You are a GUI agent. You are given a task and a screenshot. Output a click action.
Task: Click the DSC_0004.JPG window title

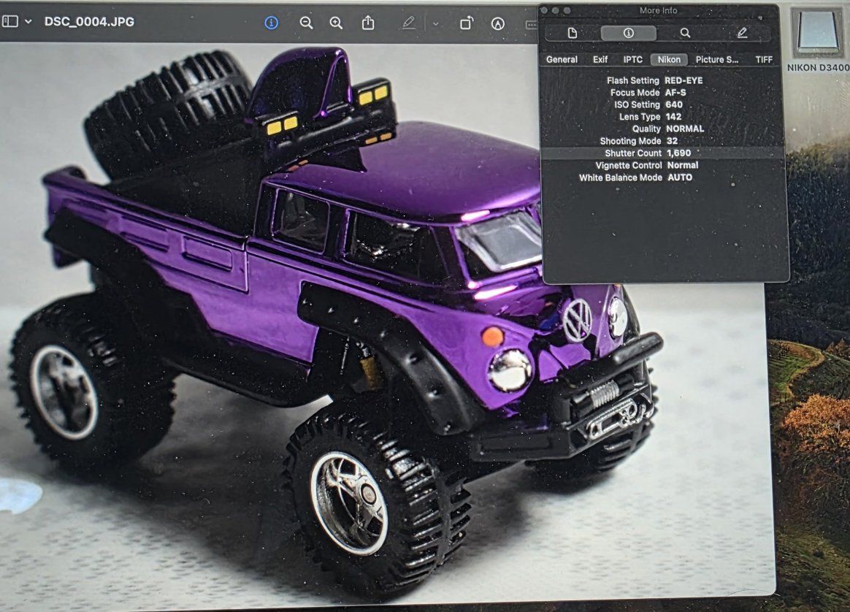pos(89,22)
